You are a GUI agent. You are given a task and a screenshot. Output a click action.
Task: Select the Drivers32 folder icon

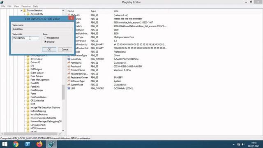[28, 62]
